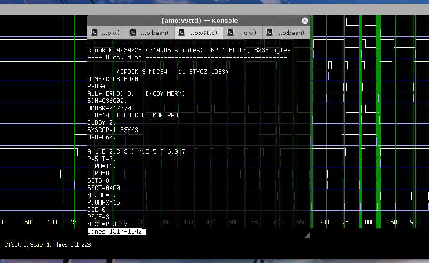Click the resize grip at Konsole's bottom-right corner

pos(307,235)
